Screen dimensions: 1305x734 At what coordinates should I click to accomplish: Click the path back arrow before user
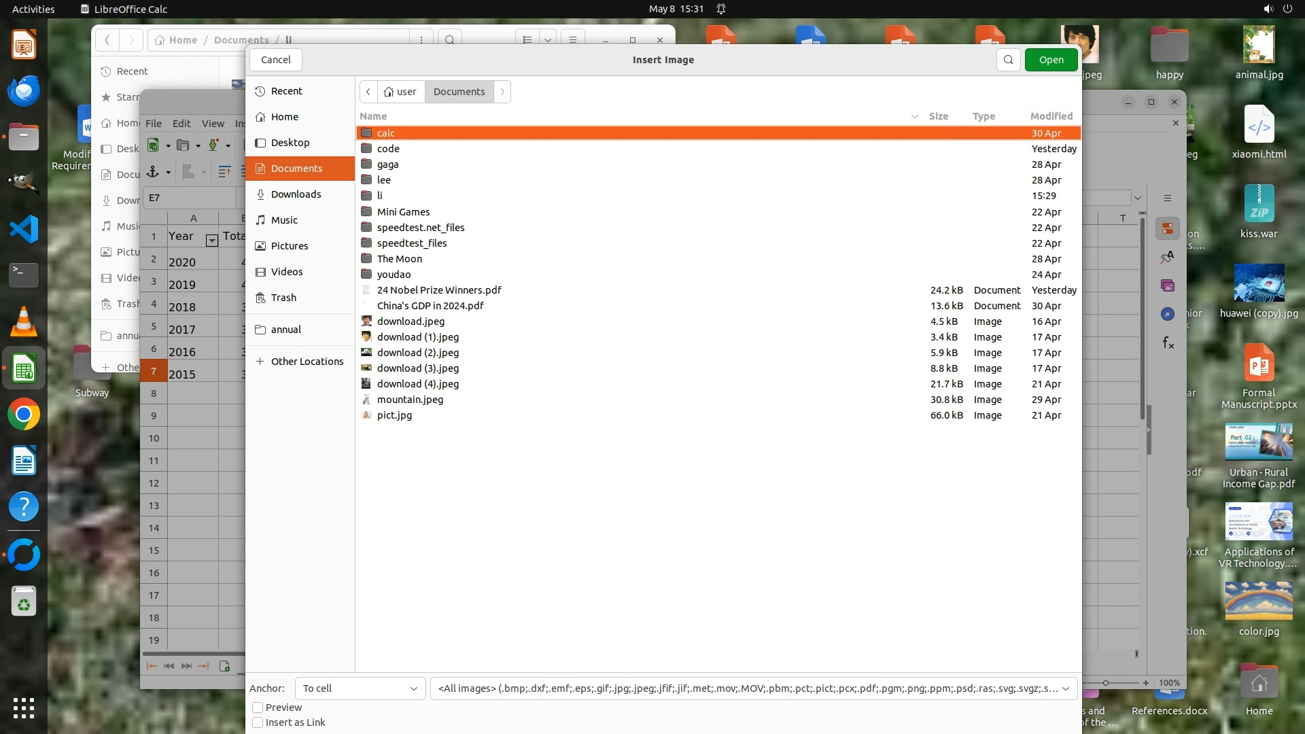[368, 92]
